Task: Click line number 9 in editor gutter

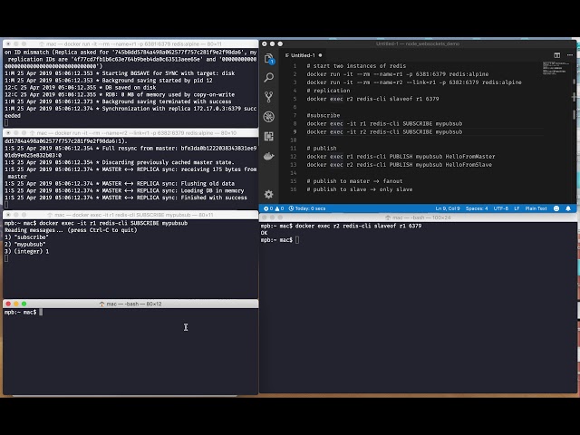Action: 295,131
